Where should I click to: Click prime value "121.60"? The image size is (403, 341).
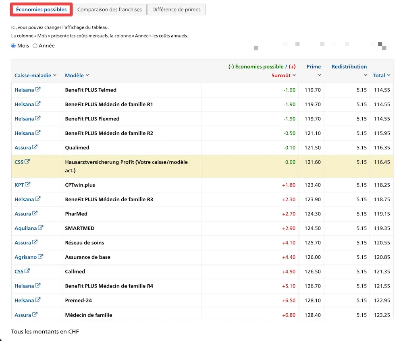pyautogui.click(x=313, y=162)
